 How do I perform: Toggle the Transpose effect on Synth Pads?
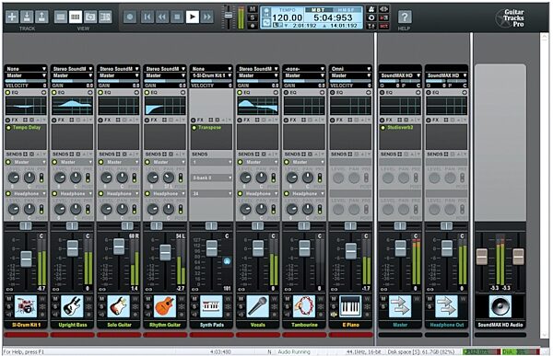pyautogui.click(x=194, y=128)
